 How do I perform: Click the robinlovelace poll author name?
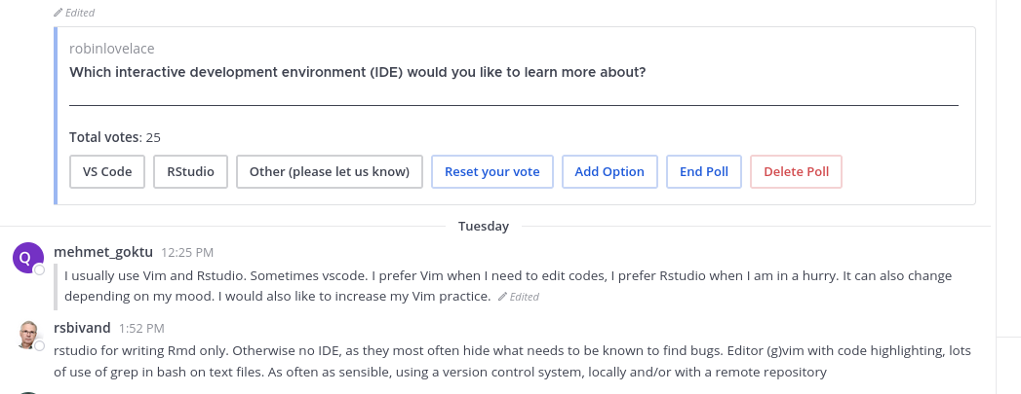tap(112, 48)
